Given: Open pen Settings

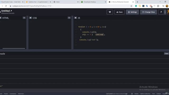Looking at the screenshot, I should point(132,12).
